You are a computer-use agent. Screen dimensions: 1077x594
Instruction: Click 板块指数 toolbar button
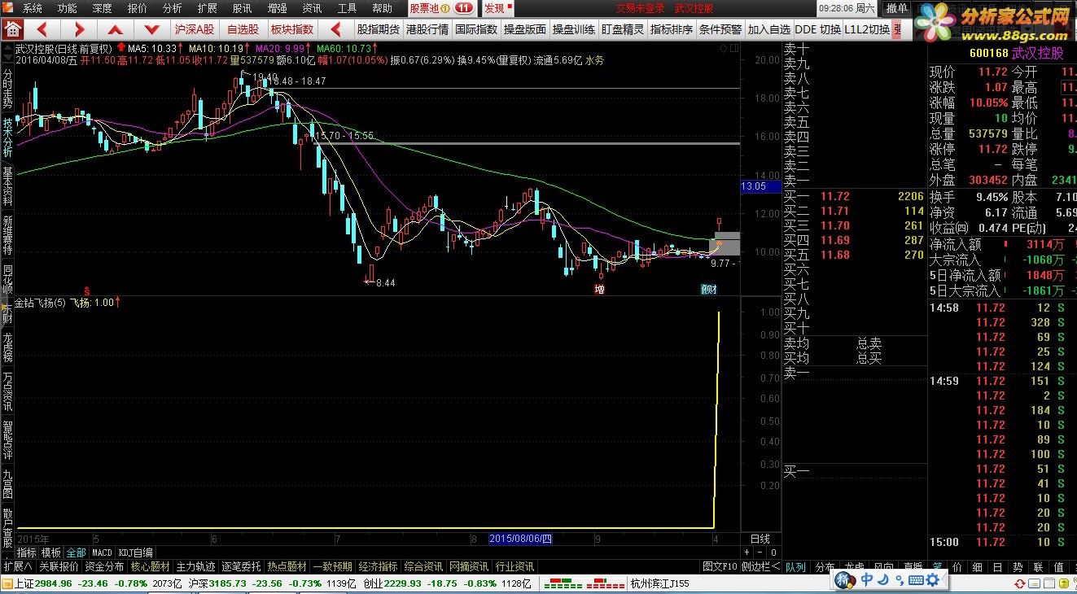click(x=292, y=29)
